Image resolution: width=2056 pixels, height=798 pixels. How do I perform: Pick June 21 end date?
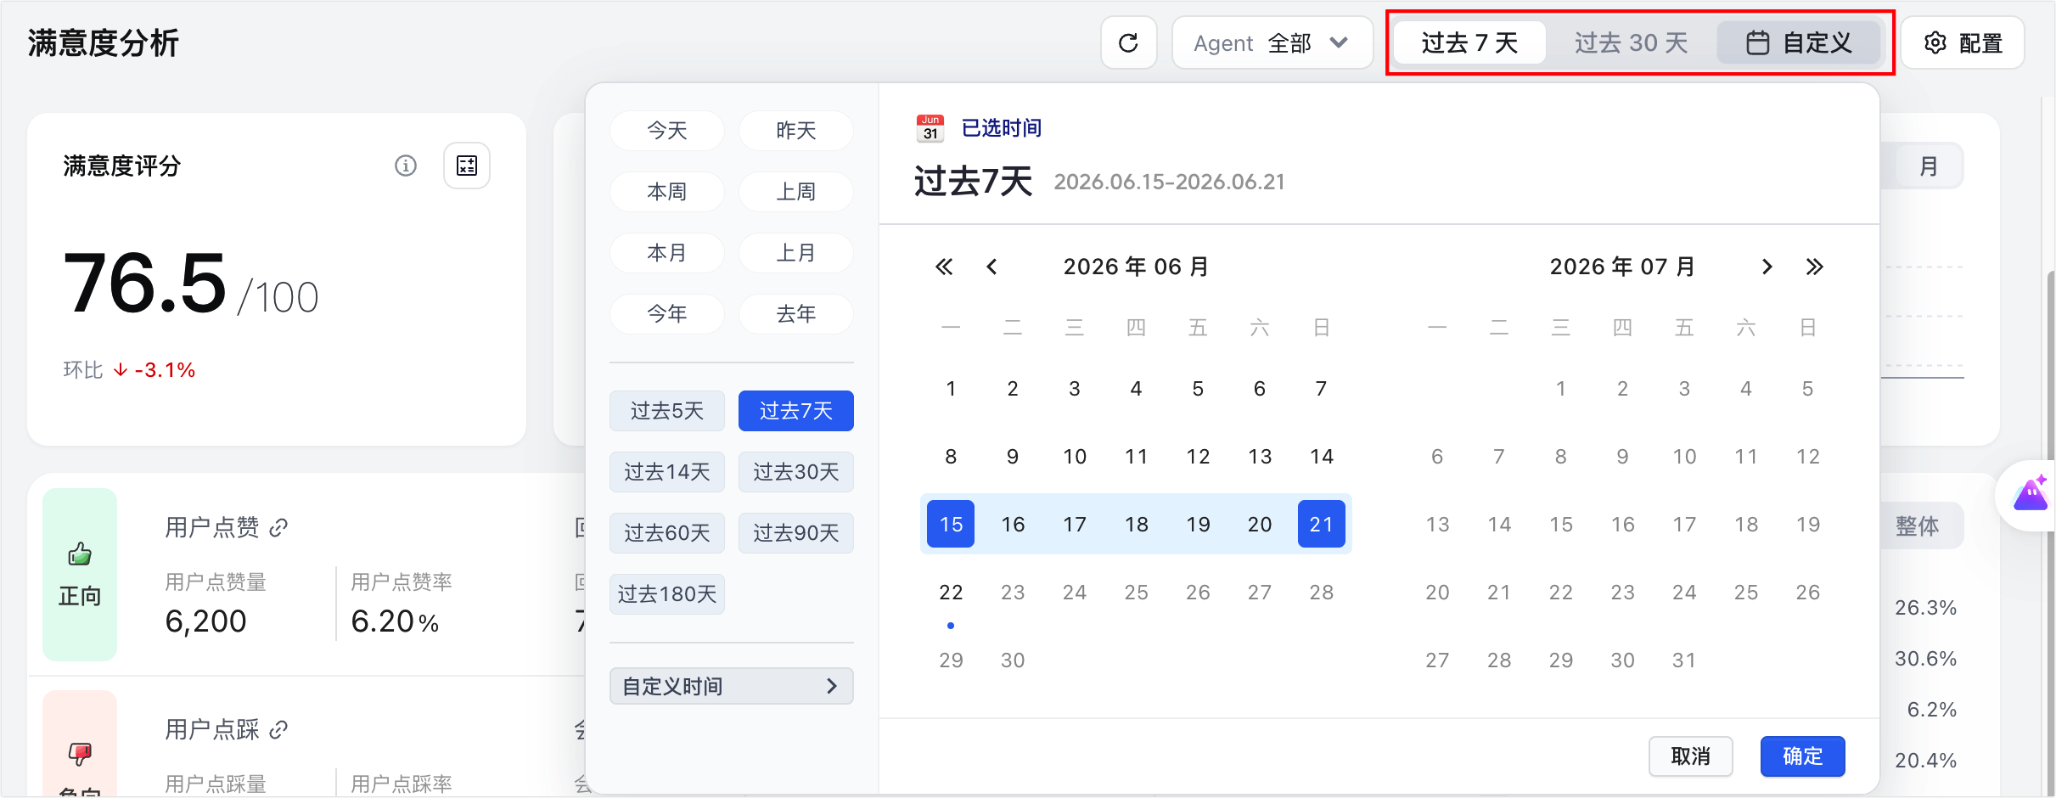(x=1322, y=524)
